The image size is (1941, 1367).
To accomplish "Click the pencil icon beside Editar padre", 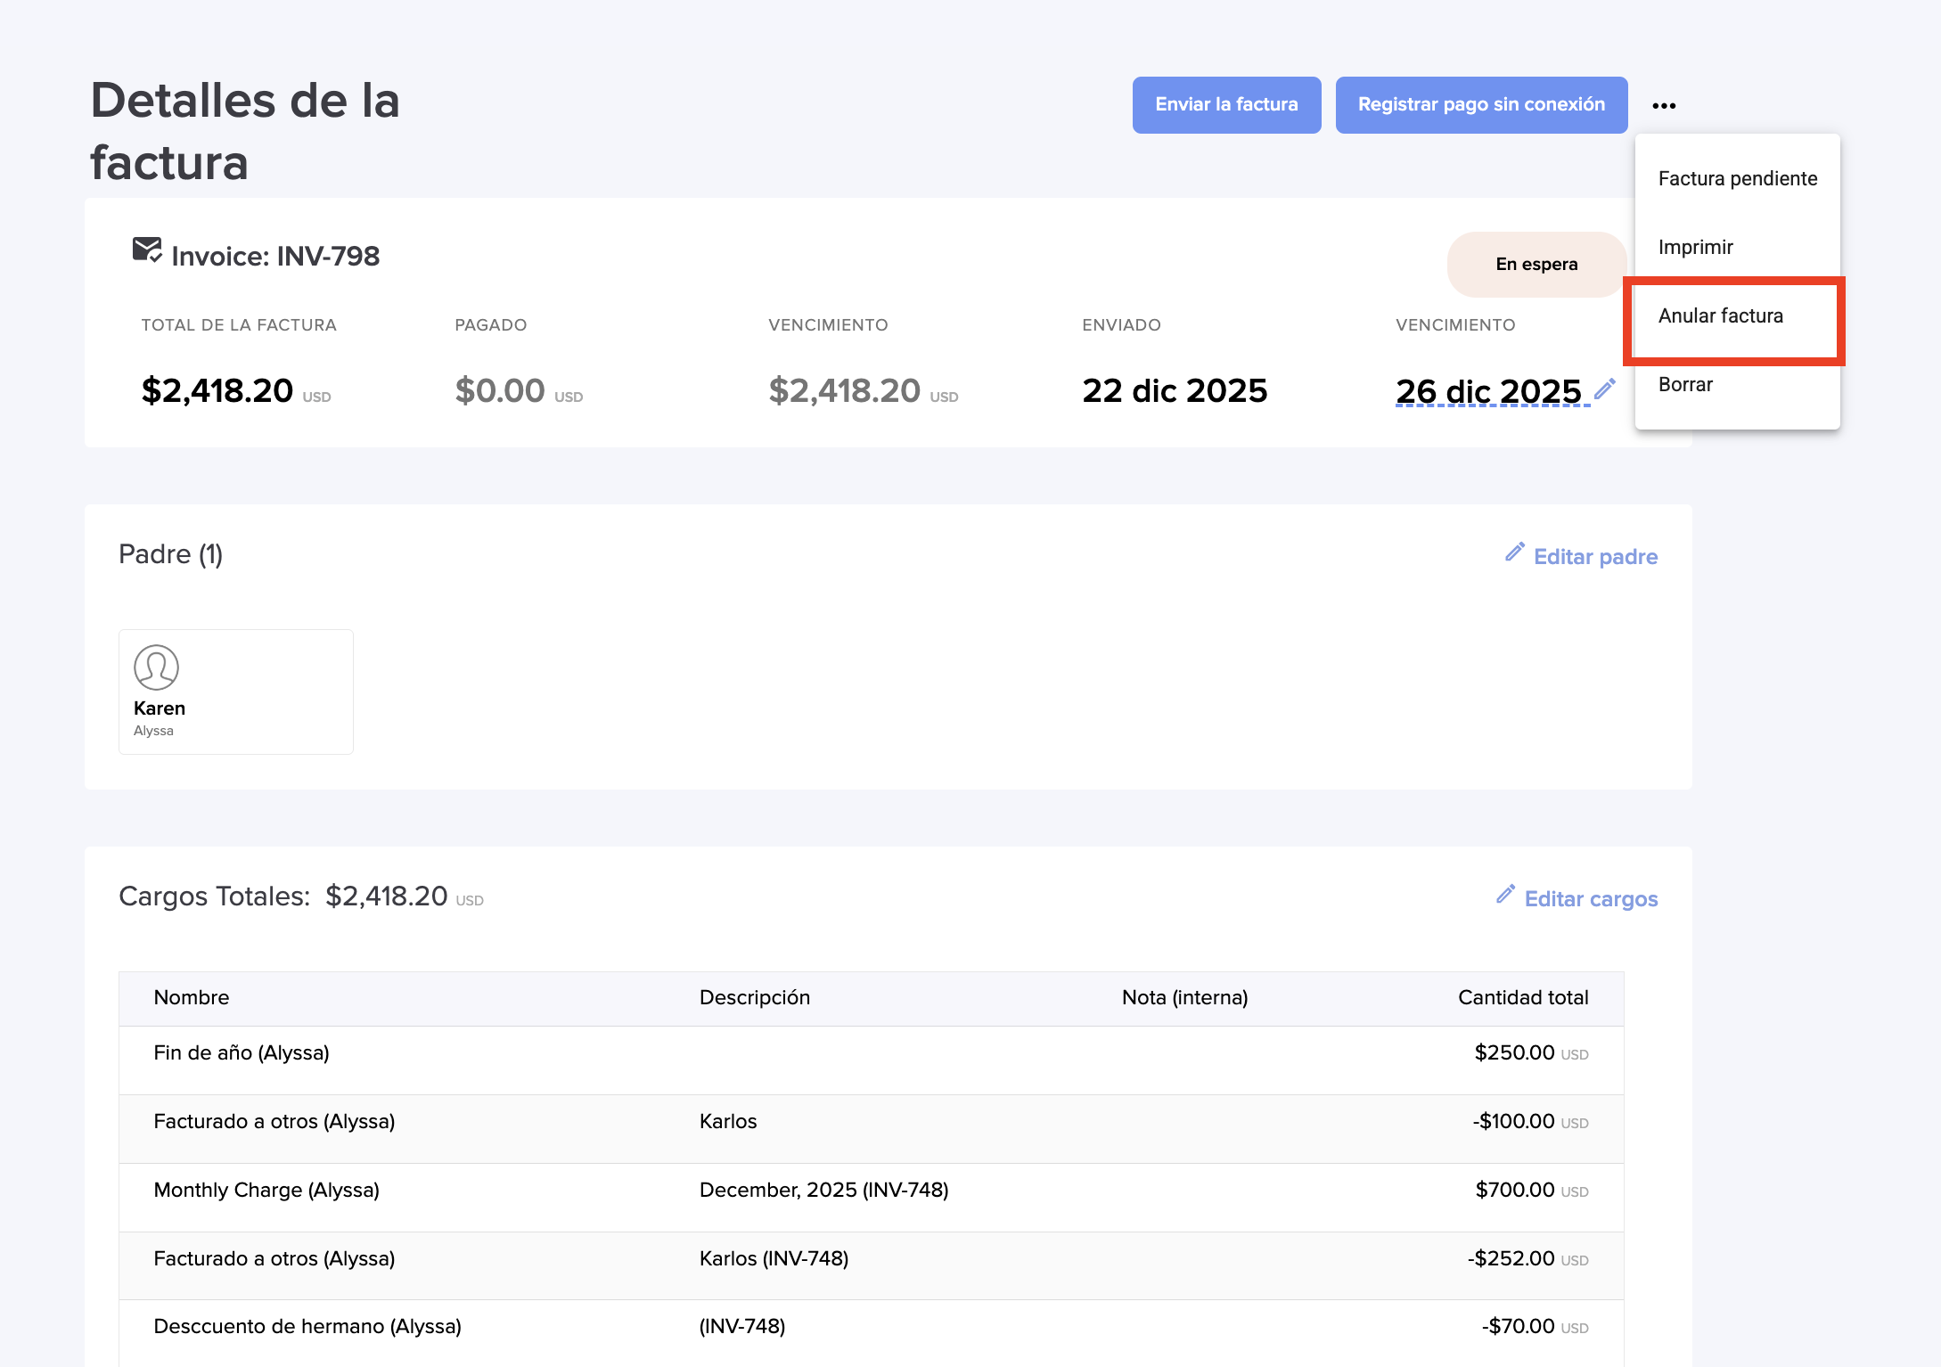I will (1514, 553).
